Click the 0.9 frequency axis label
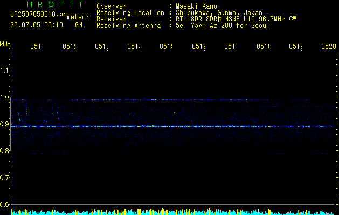339x215 pixels. pos(4,124)
